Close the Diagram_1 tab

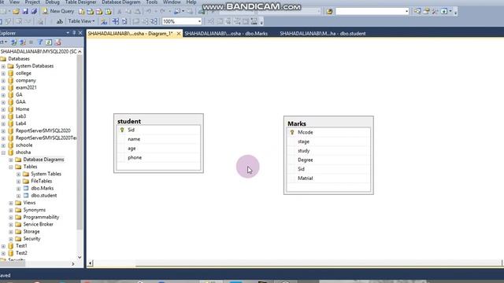[179, 33]
